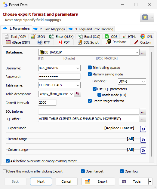Viewport: 157px width, 189px height.
Task: Switch to the Field Mappings tab
Action: coord(49,29)
